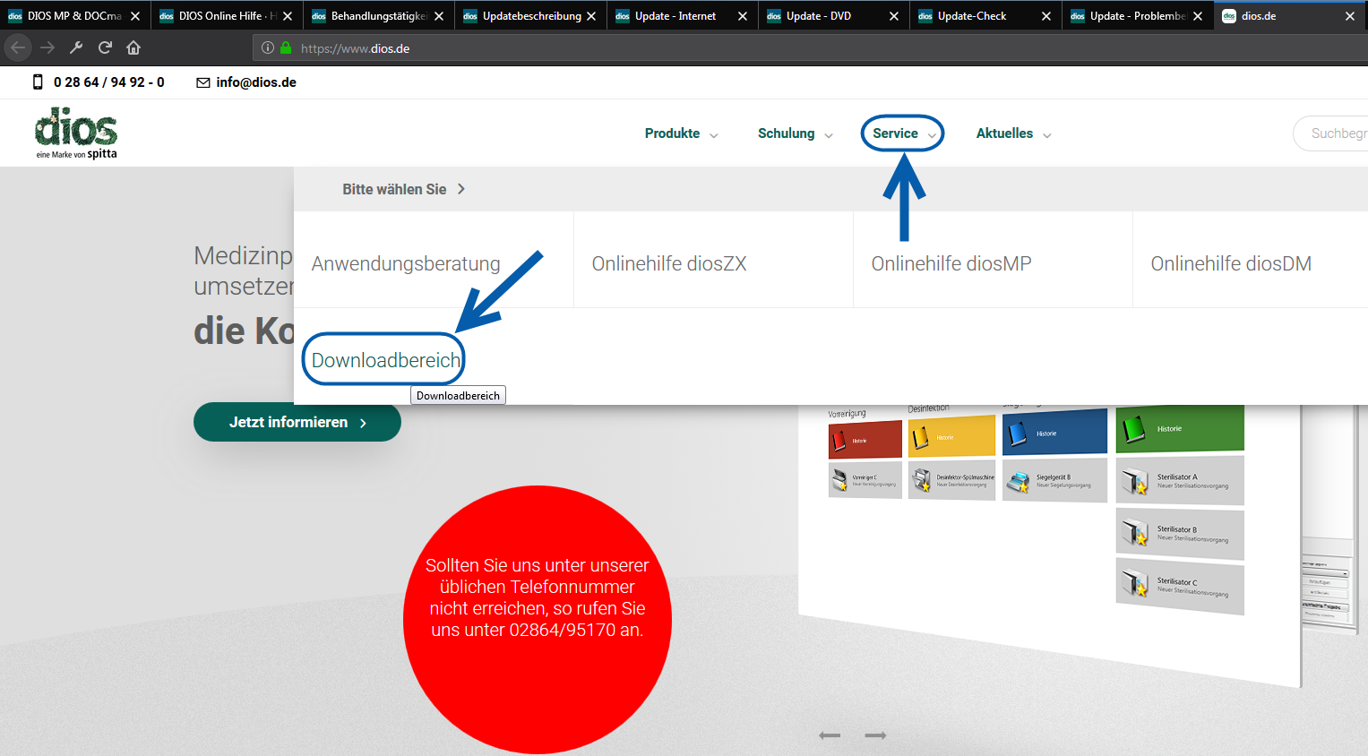The image size is (1368, 756).
Task: Expand the Aktuelles menu
Action: click(1013, 133)
